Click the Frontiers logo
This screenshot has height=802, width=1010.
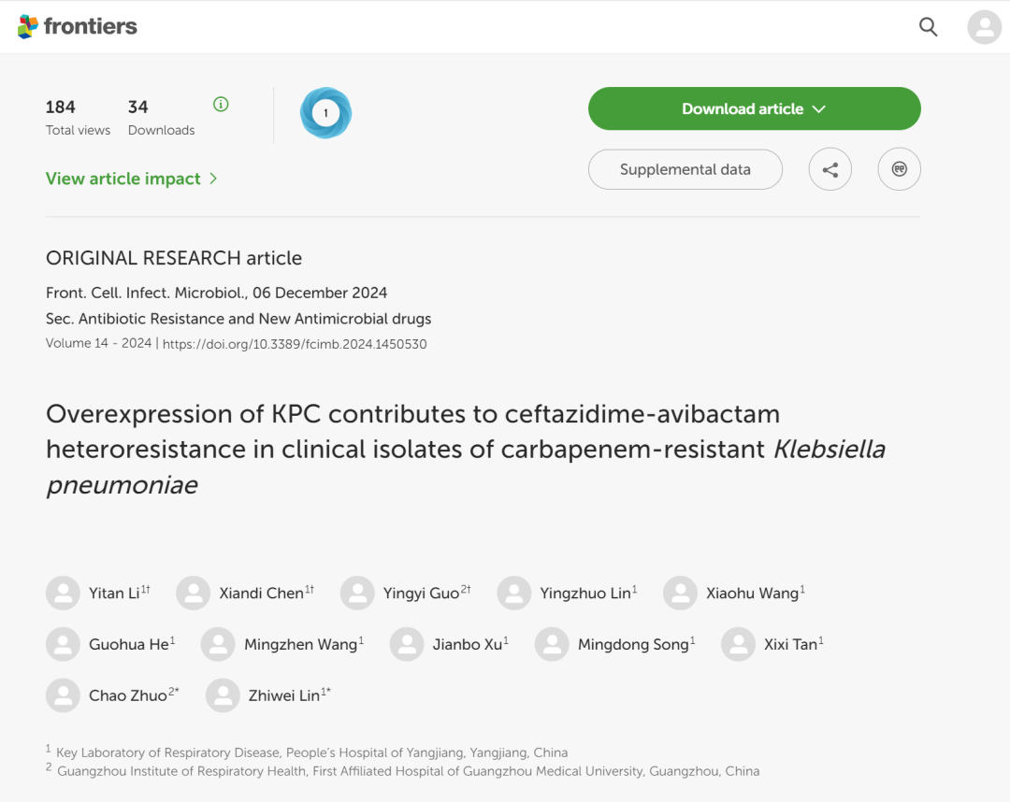coord(78,26)
